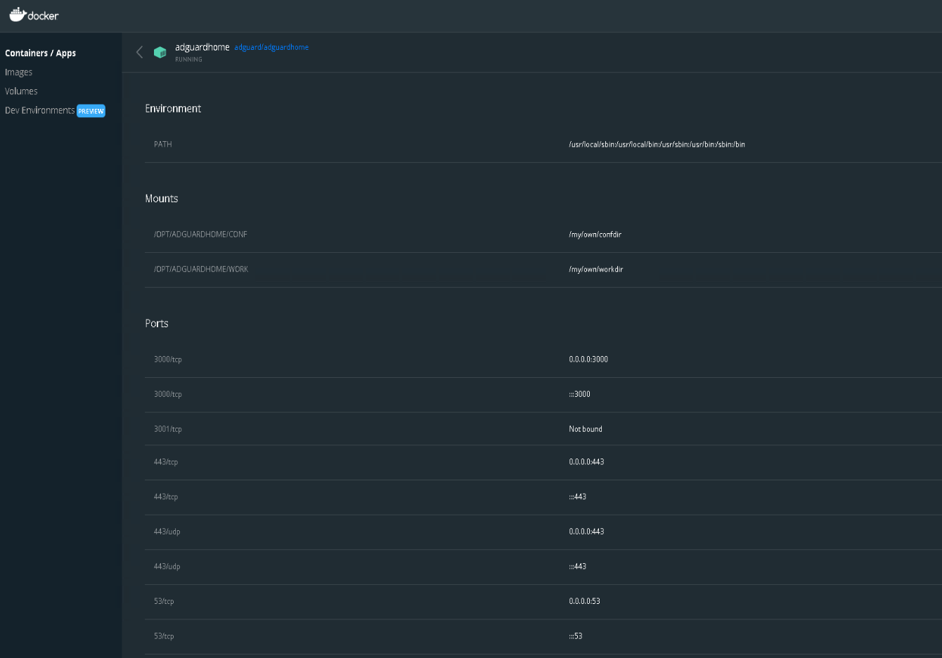Open the adguard/adguardhome image link
The width and height of the screenshot is (942, 658).
click(271, 47)
